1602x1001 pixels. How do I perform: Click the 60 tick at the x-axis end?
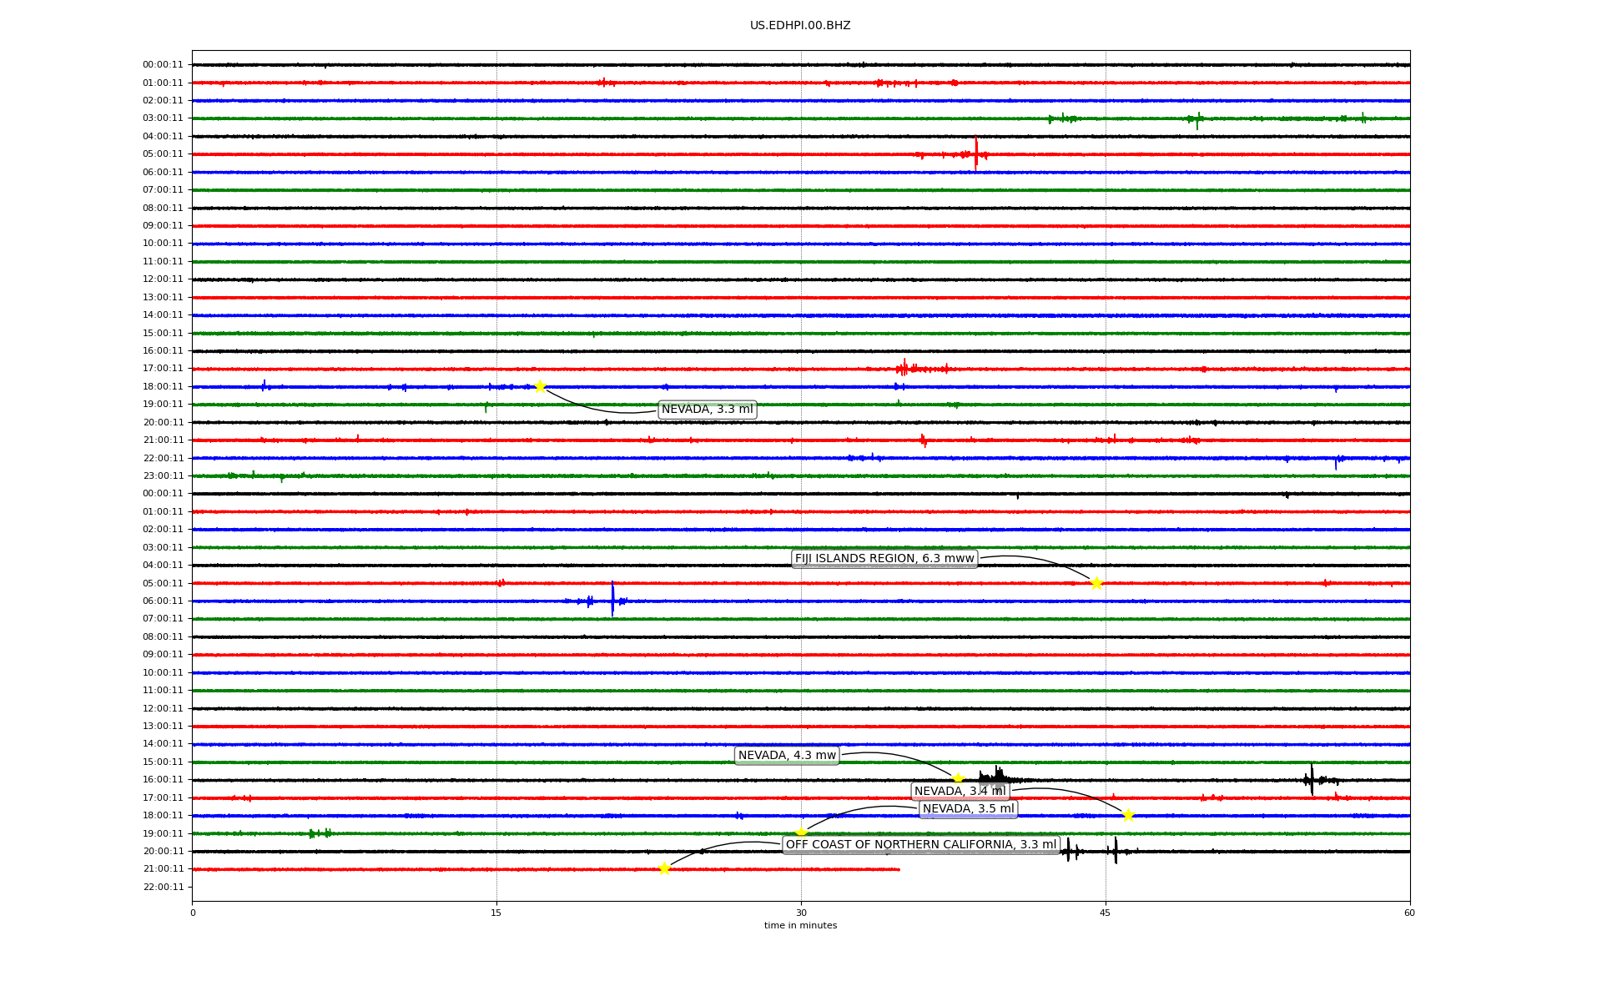1409,913
